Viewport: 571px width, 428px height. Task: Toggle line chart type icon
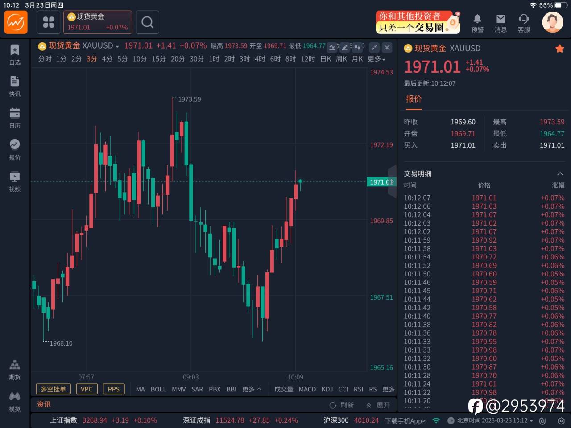(332, 47)
